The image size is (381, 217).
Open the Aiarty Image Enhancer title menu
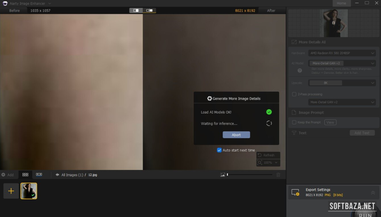(50, 3)
